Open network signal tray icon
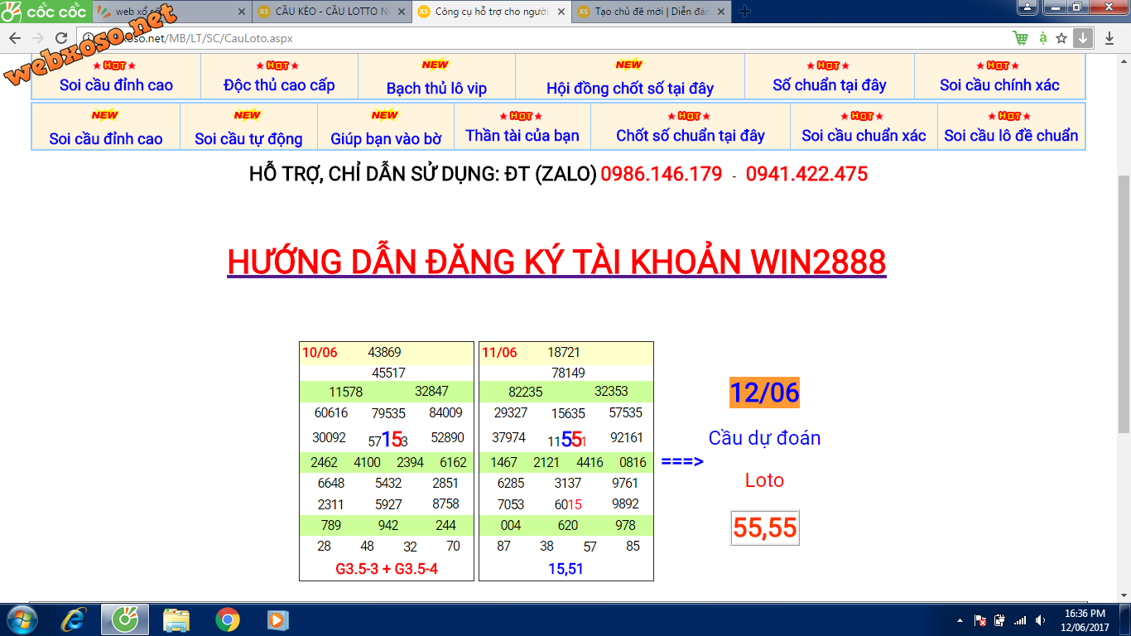1131x636 pixels. click(x=1019, y=620)
